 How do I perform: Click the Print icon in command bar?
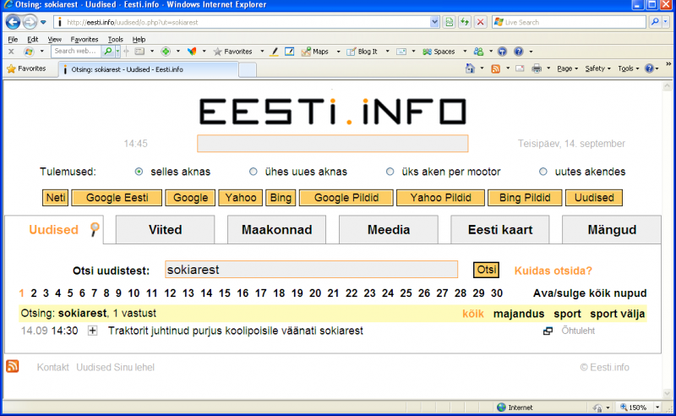point(537,68)
